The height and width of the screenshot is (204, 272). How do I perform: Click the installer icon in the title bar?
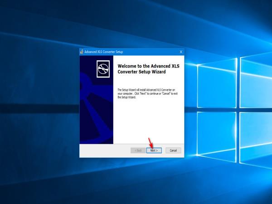click(x=82, y=52)
